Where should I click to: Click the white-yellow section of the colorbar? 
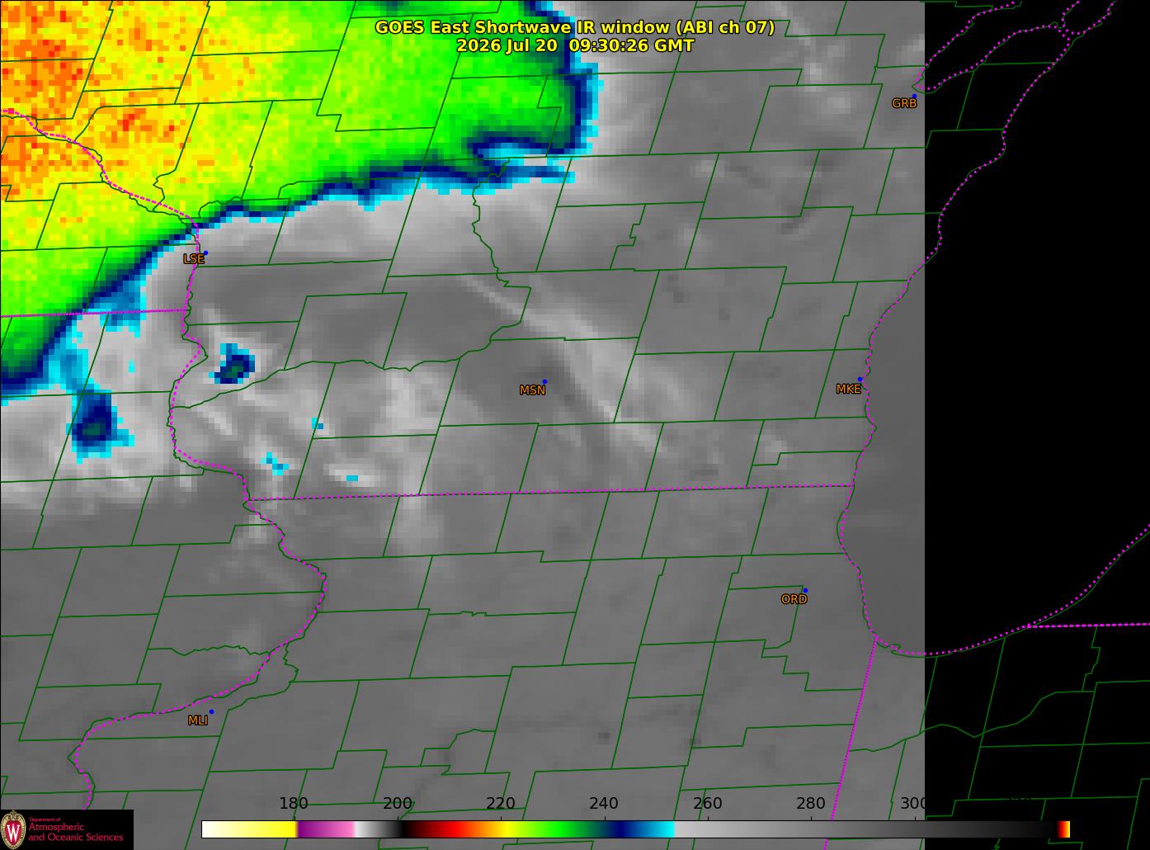coord(250,829)
